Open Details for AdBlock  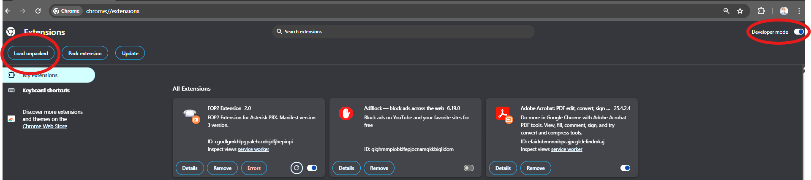coord(346,168)
